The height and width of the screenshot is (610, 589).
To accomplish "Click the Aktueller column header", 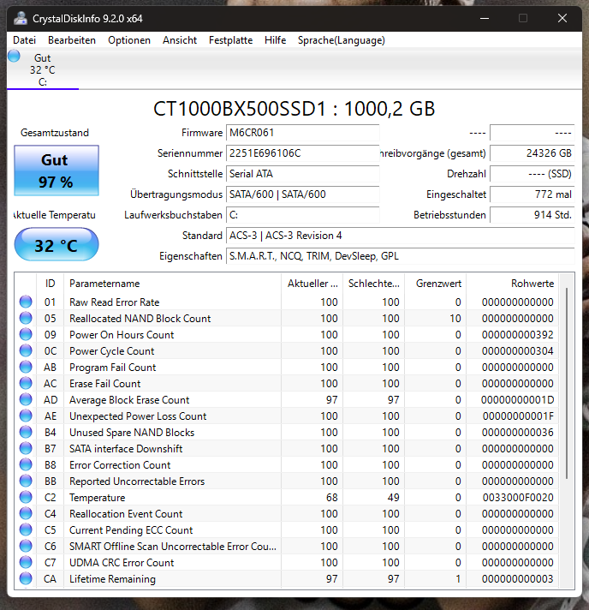I will coord(312,284).
